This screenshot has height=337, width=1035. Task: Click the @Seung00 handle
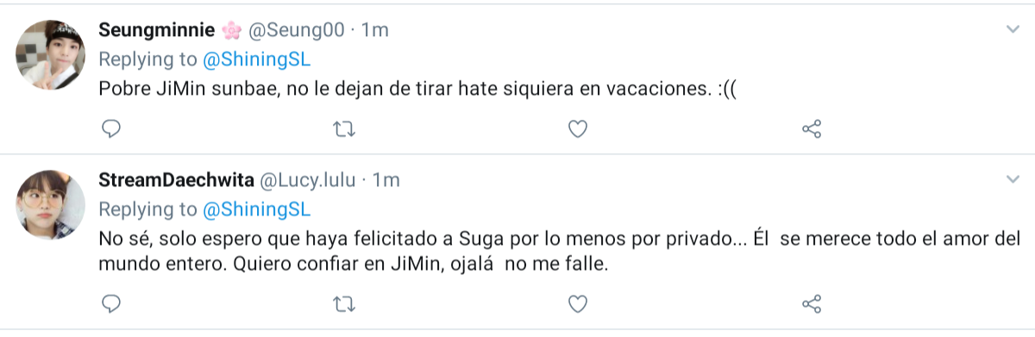[297, 30]
